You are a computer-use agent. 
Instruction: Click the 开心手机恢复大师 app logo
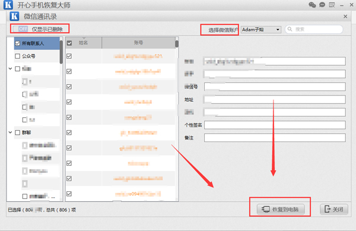point(8,5)
